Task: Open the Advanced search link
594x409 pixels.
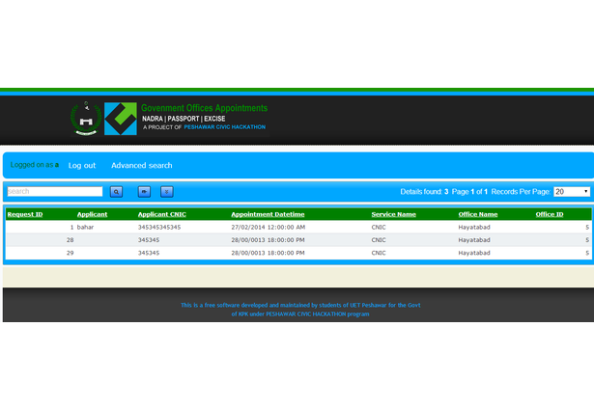Action: click(x=142, y=165)
